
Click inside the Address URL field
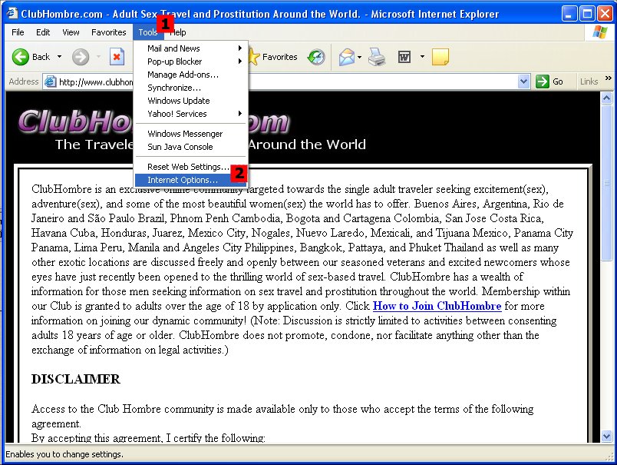click(x=287, y=81)
